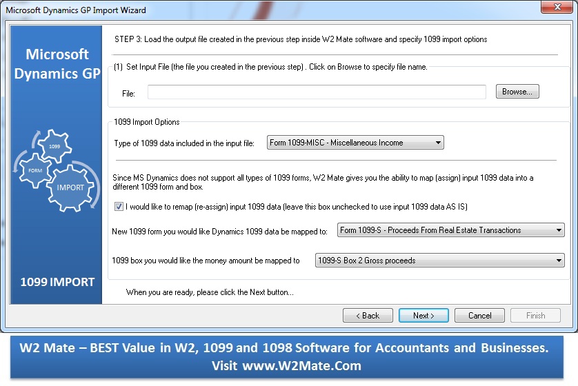The width and height of the screenshot is (578, 386).
Task: Click the W2 Mate website banner
Action: (x=286, y=357)
